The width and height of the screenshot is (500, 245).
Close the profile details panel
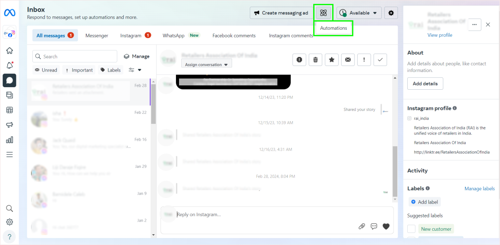[x=488, y=25]
